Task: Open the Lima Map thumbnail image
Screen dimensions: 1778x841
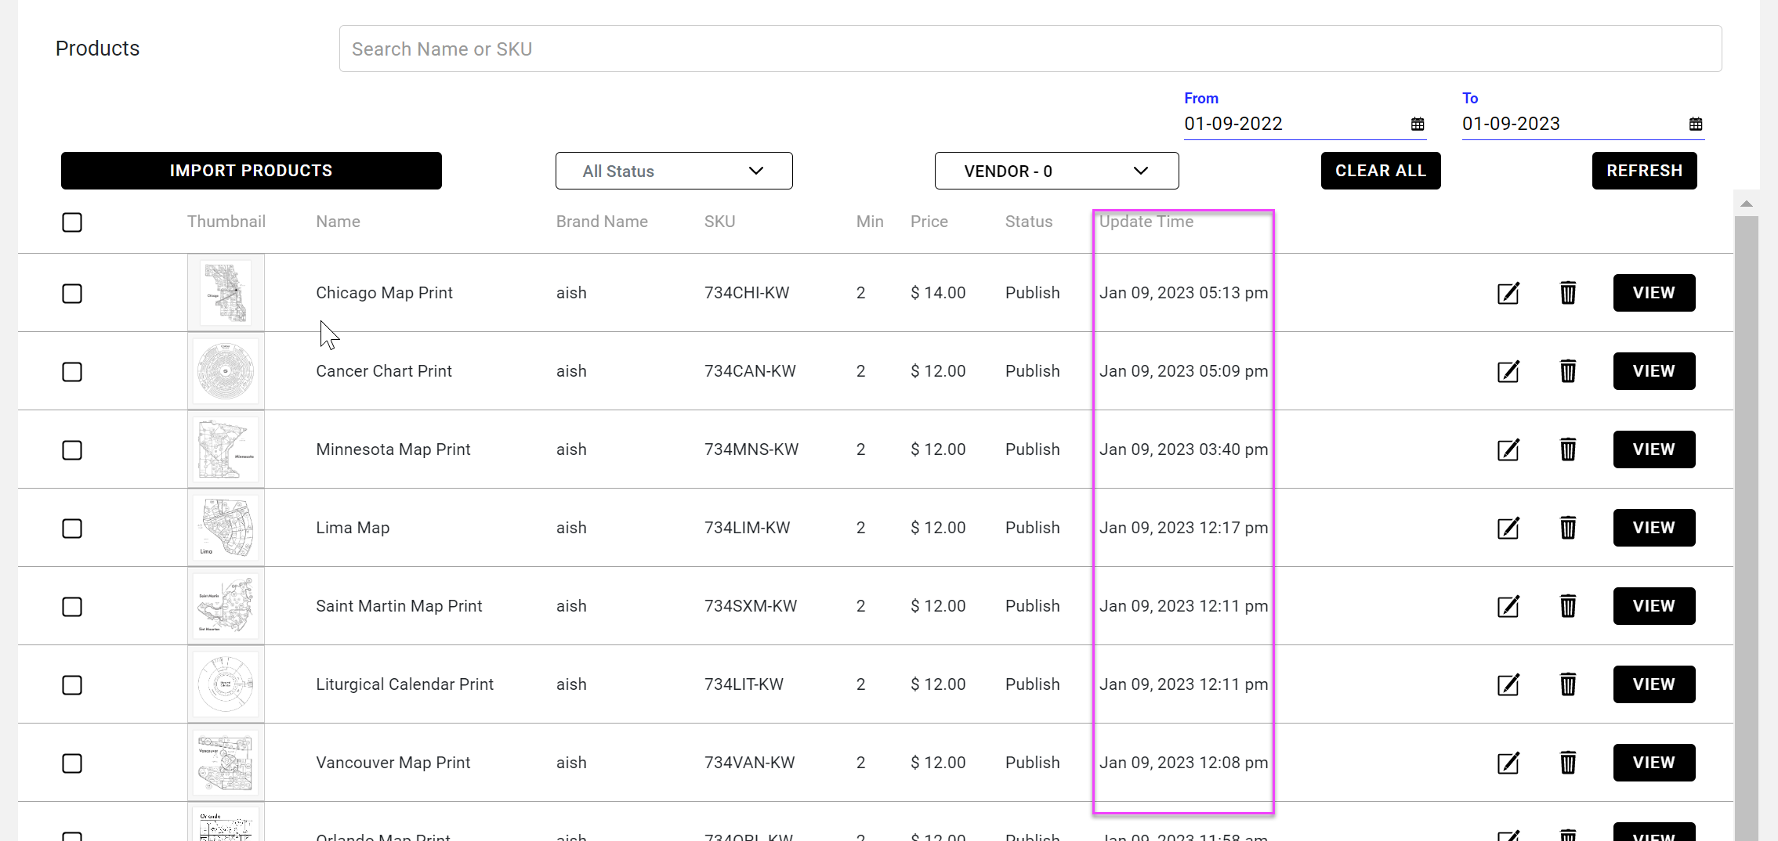Action: click(x=226, y=528)
